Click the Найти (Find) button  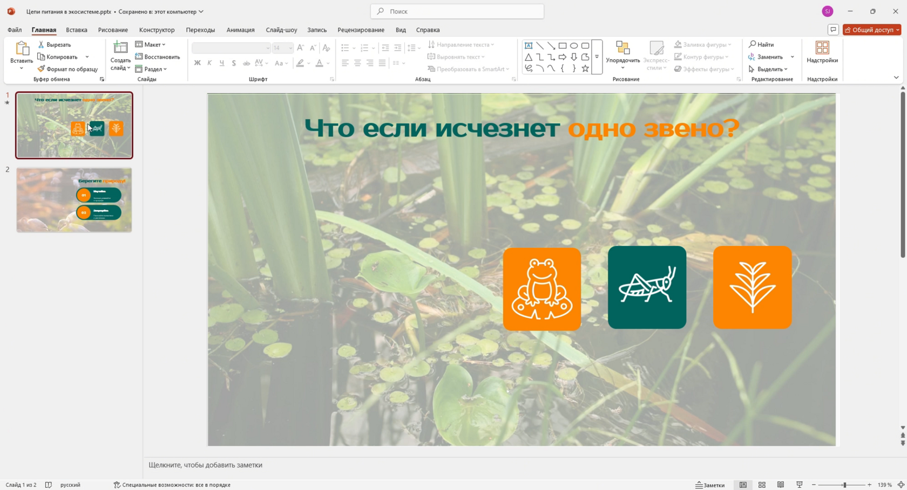[x=761, y=45]
